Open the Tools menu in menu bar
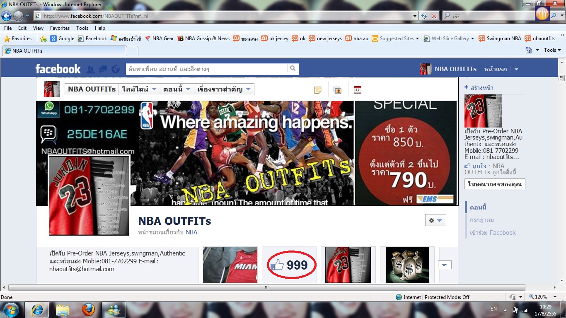566x318 pixels. click(82, 28)
